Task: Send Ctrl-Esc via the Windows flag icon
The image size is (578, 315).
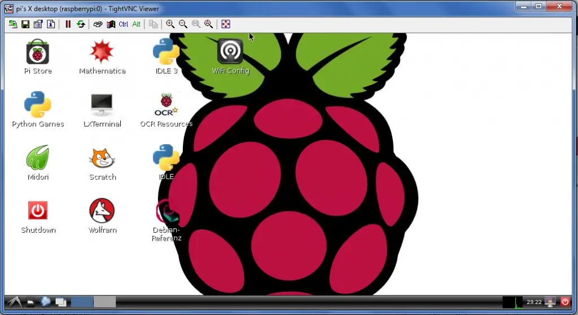Action: [111, 24]
